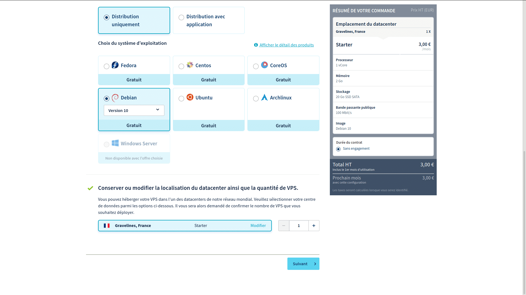Click the Starter plan name in summary
Screen dimensions: 526x295
(x=344, y=45)
